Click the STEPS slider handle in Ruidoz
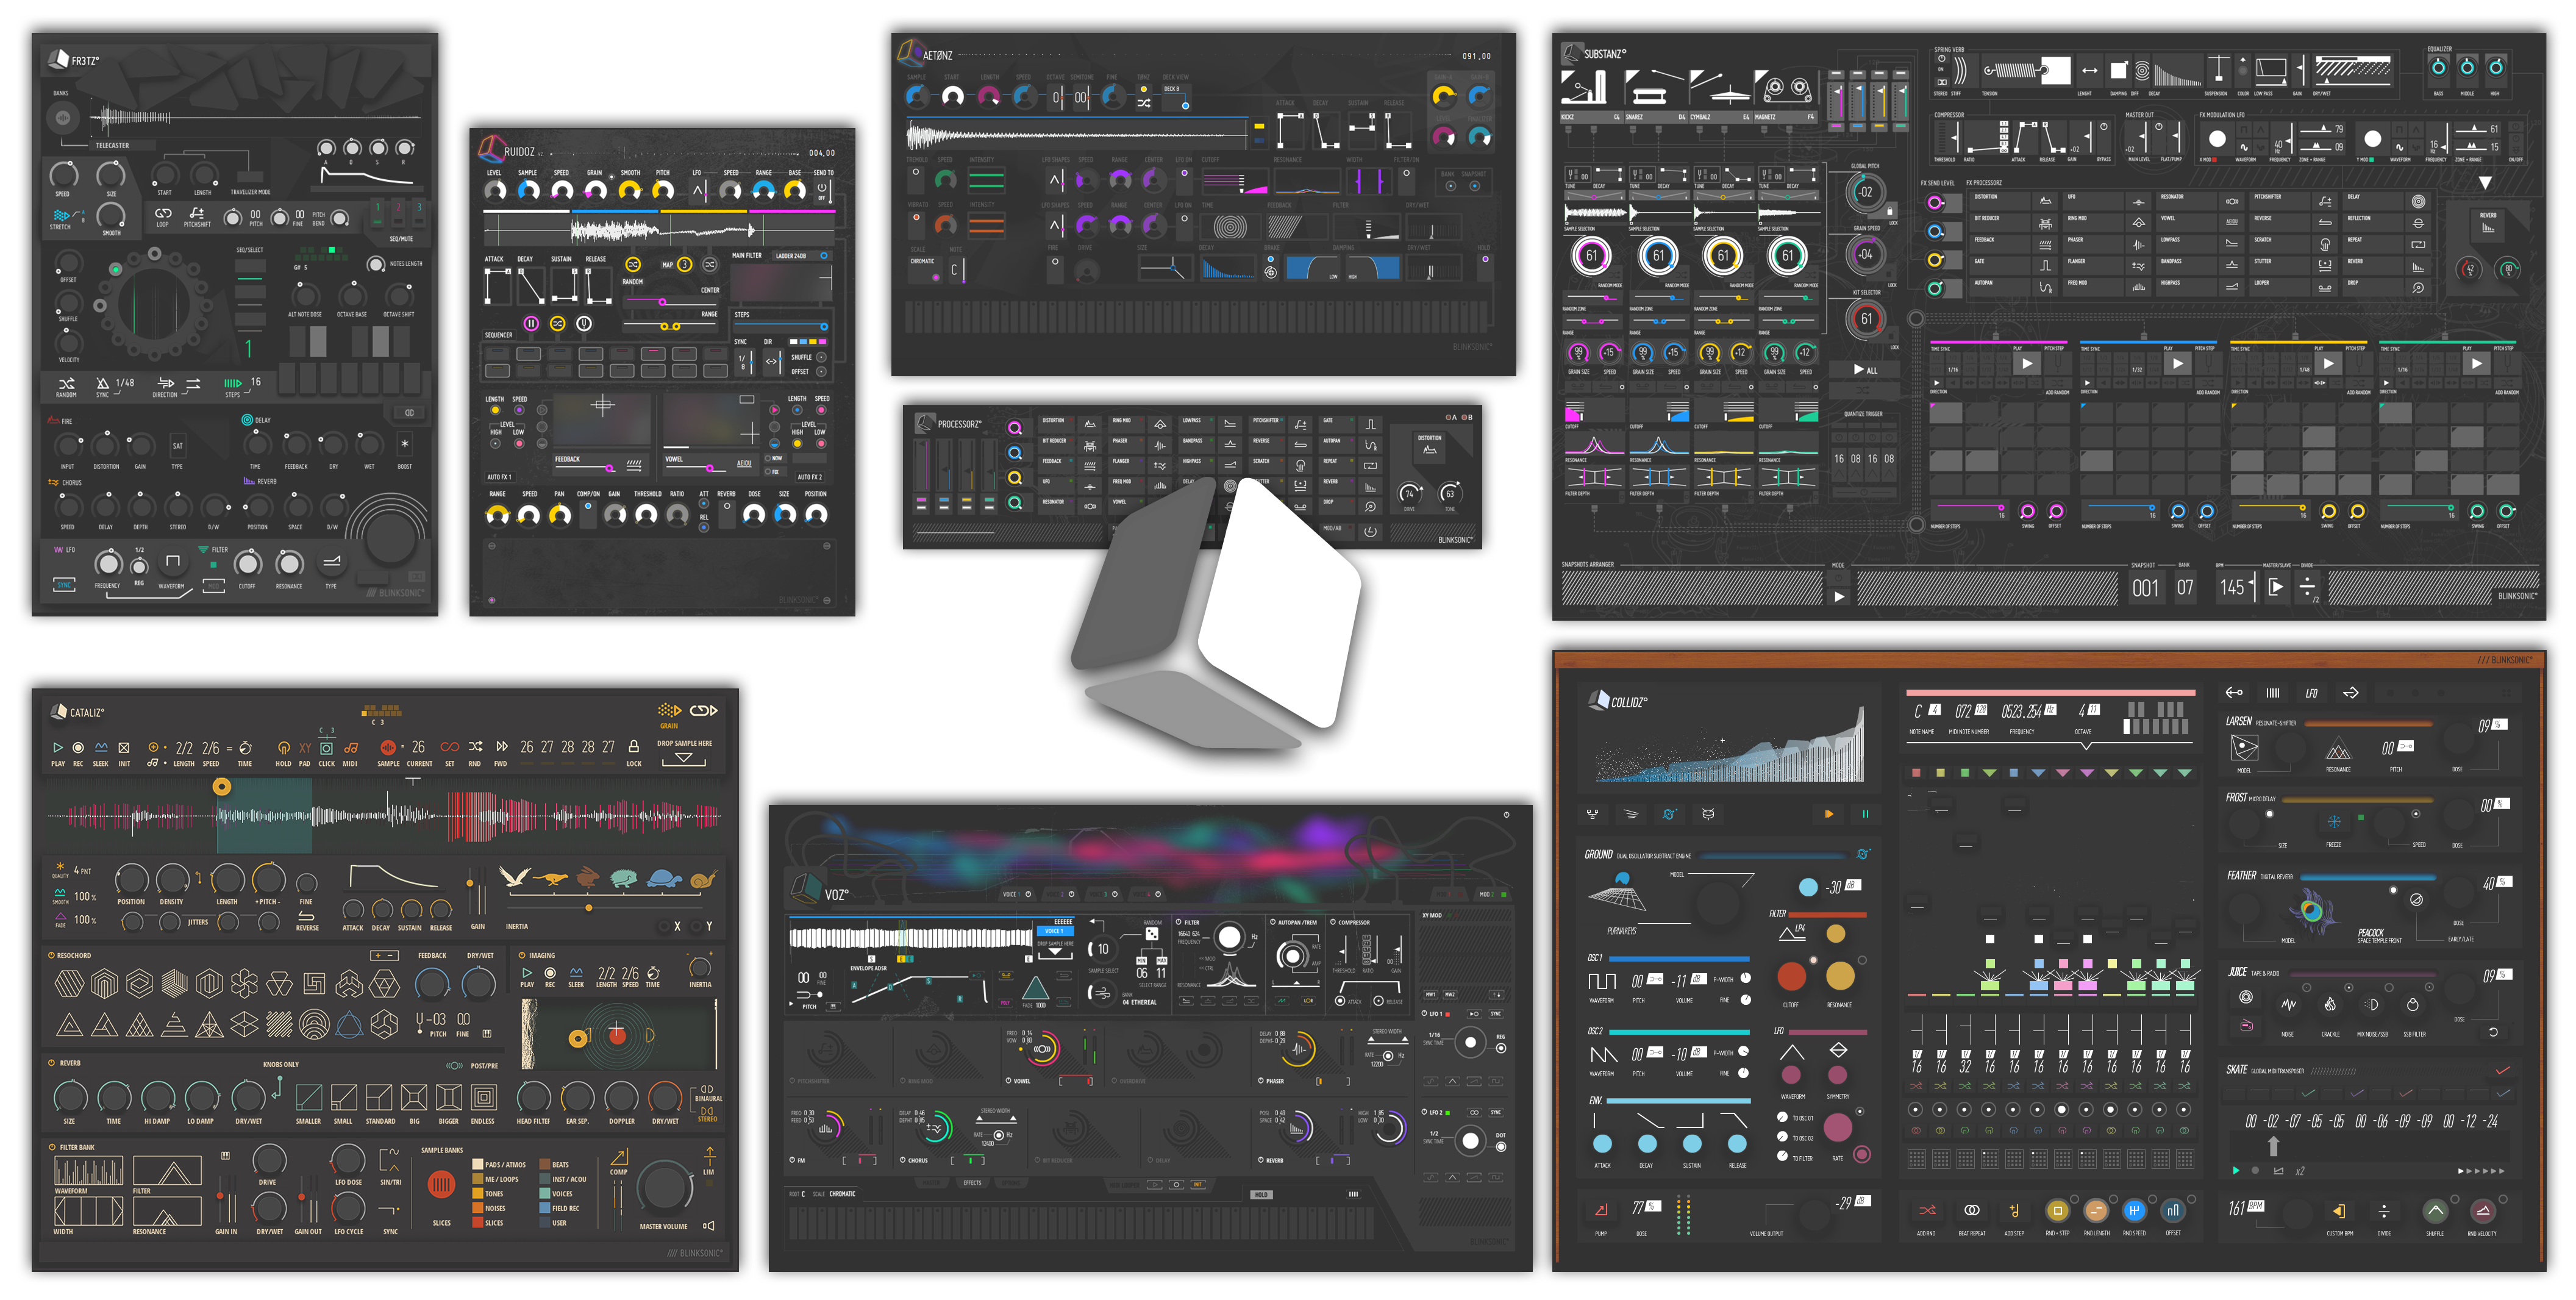2576x1300 pixels. (823, 326)
